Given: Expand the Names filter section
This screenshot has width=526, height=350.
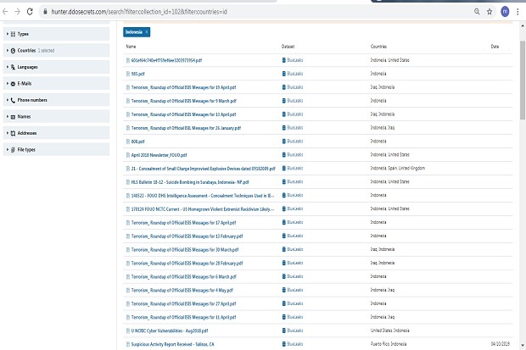Looking at the screenshot, I should pos(56,116).
